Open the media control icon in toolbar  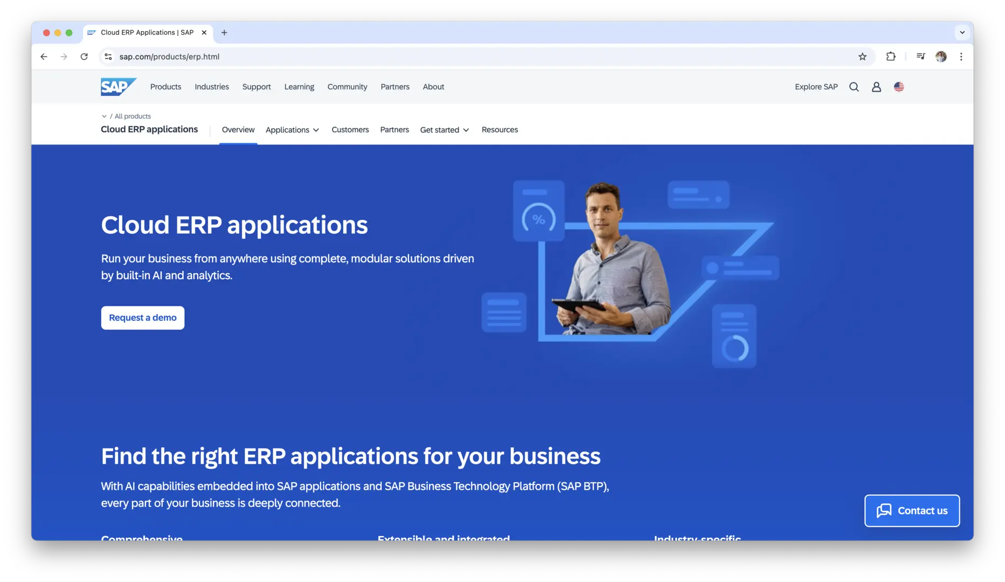(920, 57)
